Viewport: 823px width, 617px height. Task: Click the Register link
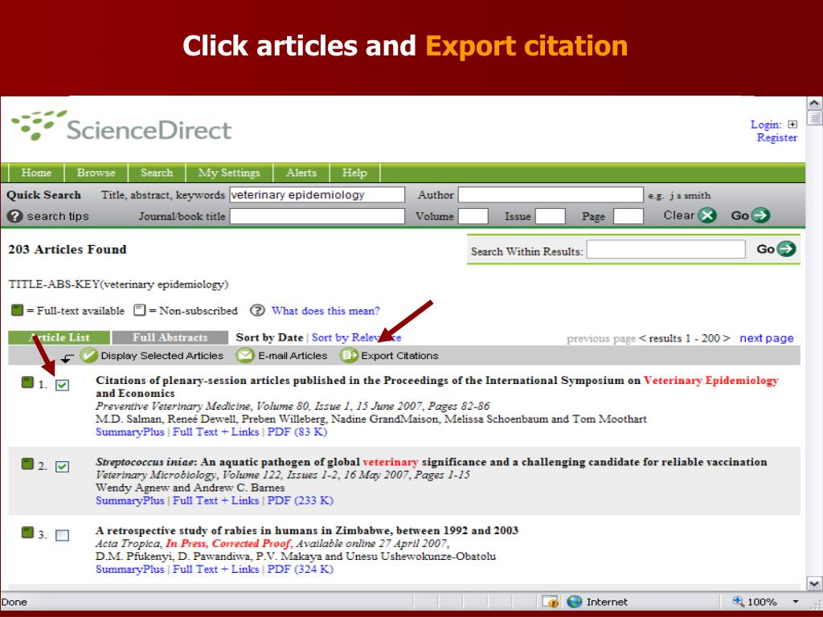point(777,137)
